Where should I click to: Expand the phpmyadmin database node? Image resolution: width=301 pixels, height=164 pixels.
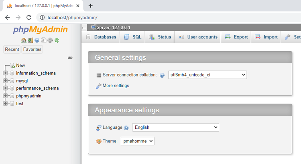(5, 96)
